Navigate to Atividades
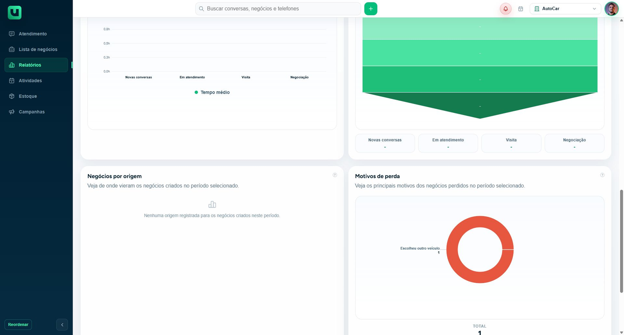The image size is (624, 335). click(x=36, y=81)
